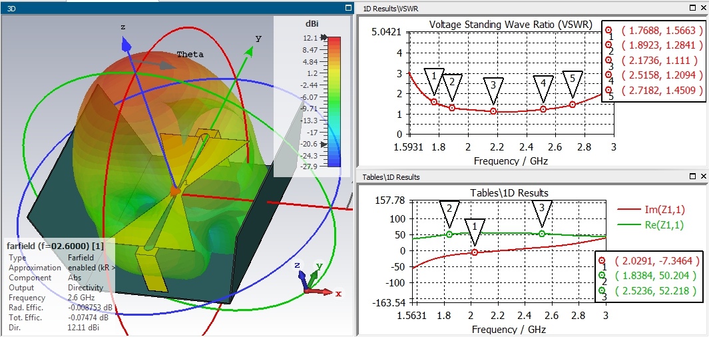Close the 1D Results VSWR window

[702, 7]
